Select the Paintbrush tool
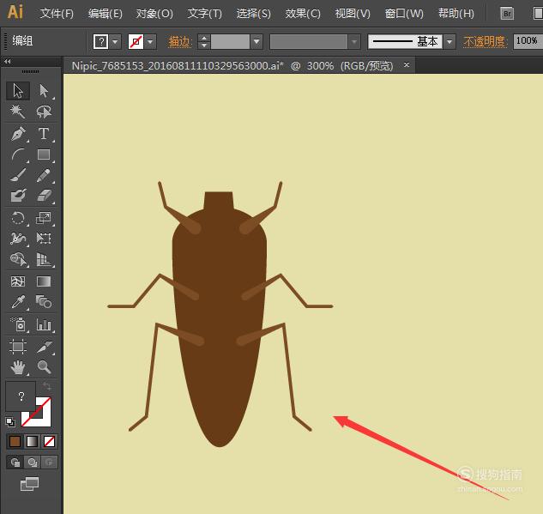This screenshot has height=514, width=543. click(x=18, y=175)
